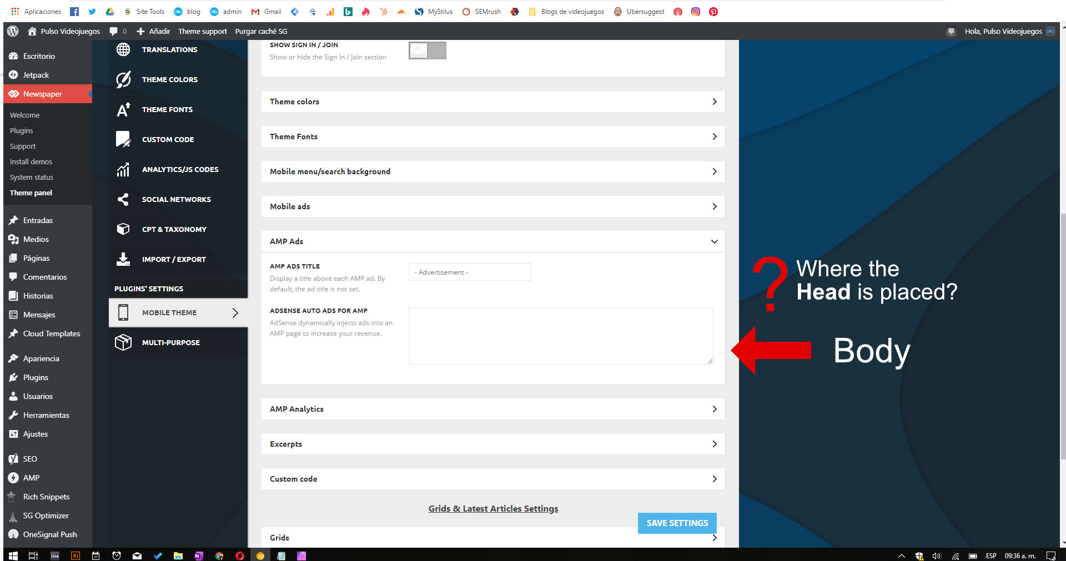Expand Mobile menu/search background section

tap(493, 171)
